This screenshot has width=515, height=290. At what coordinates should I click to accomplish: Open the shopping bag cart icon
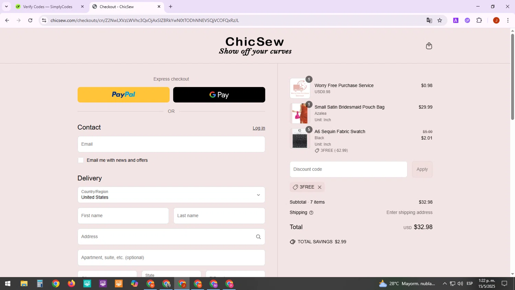click(429, 46)
